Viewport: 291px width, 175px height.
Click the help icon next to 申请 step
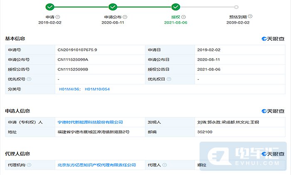click(58, 17)
